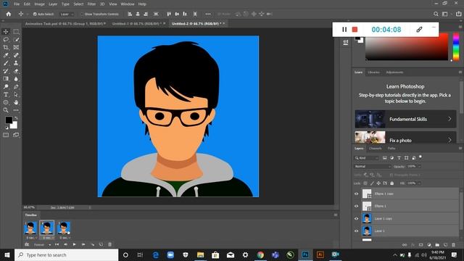Pause the screen recording
464x261 pixels.
344,29
